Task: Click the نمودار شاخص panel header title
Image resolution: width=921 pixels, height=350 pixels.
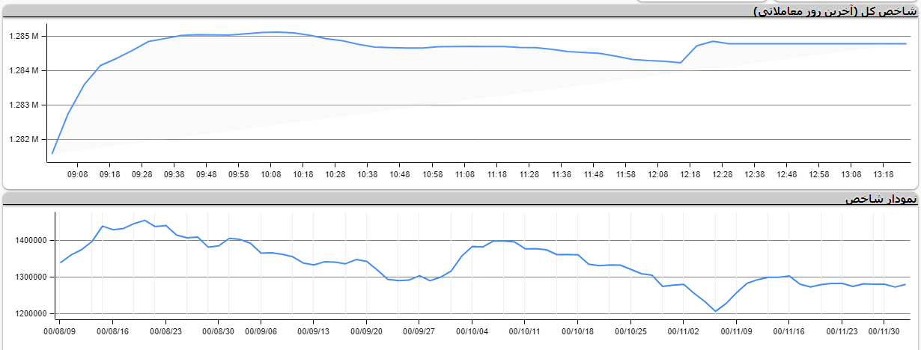Action: click(881, 199)
